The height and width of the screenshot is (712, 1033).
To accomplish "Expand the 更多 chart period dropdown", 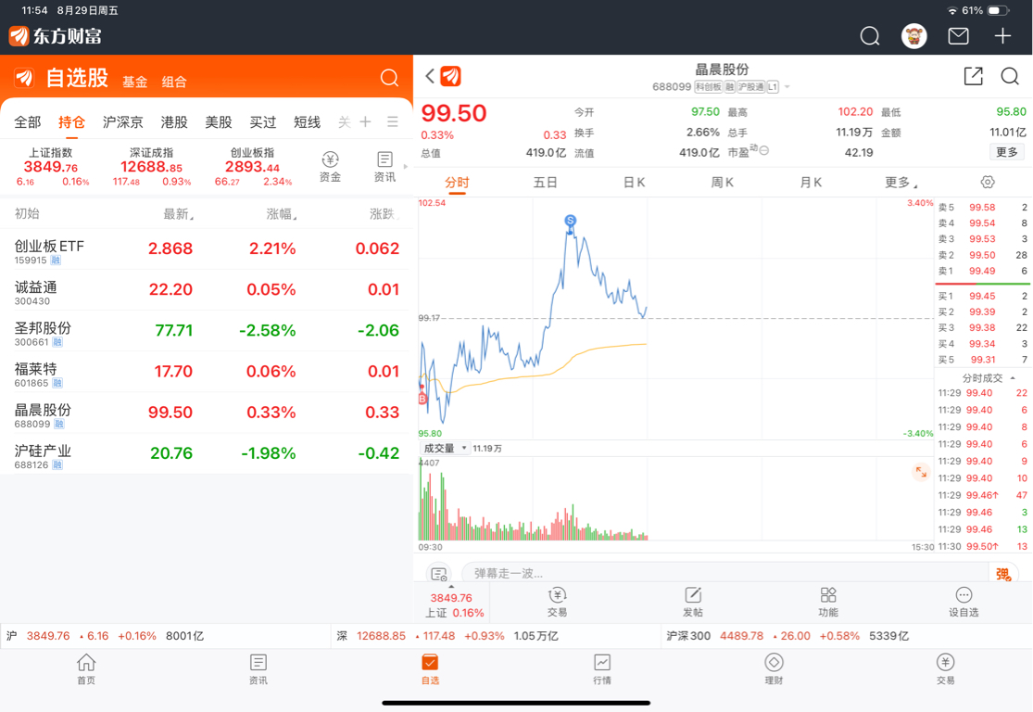I will pos(901,182).
